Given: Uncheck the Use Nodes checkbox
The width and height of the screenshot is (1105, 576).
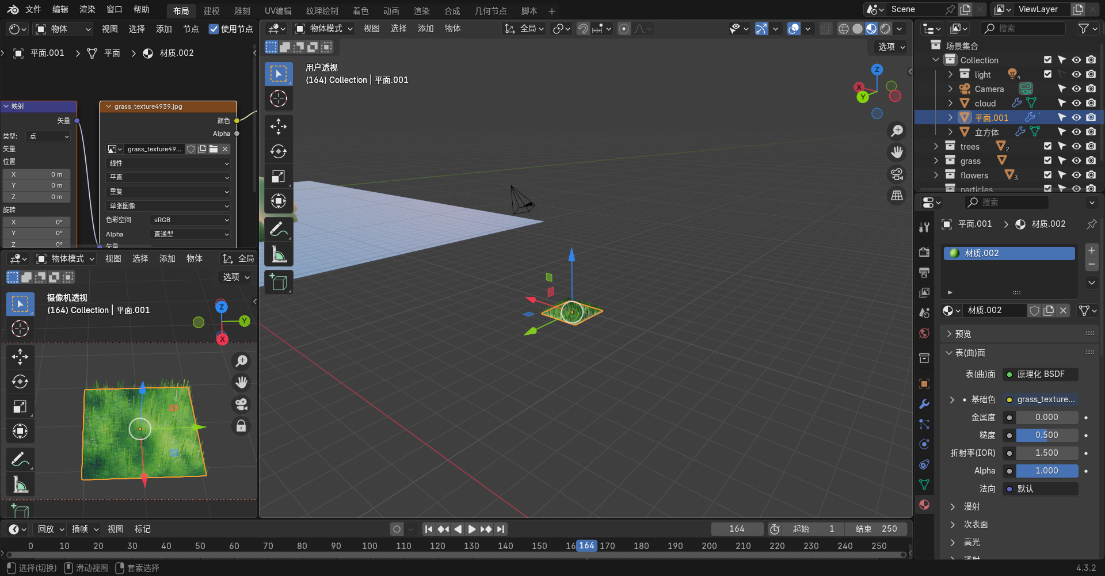Looking at the screenshot, I should (x=214, y=29).
